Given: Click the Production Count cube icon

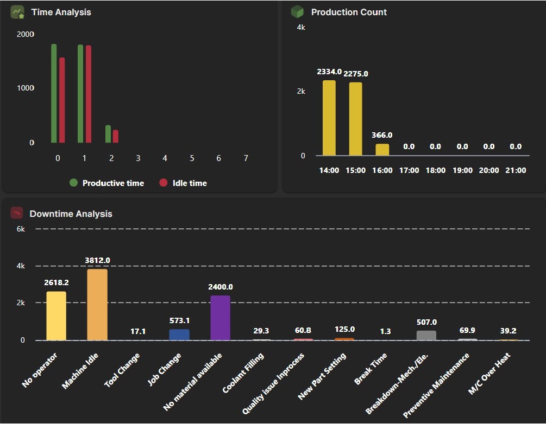Looking at the screenshot, I should pyautogui.click(x=297, y=12).
